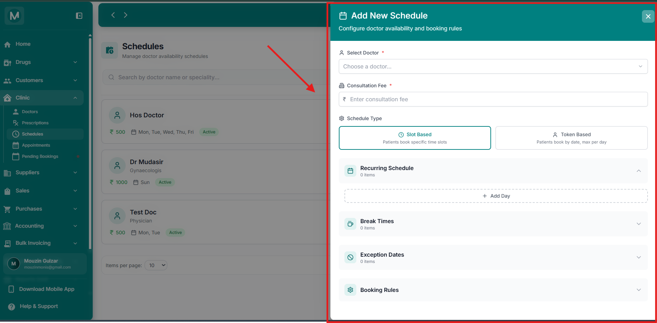
Task: Click the Exception Dates blocked icon
Action: [350, 257]
